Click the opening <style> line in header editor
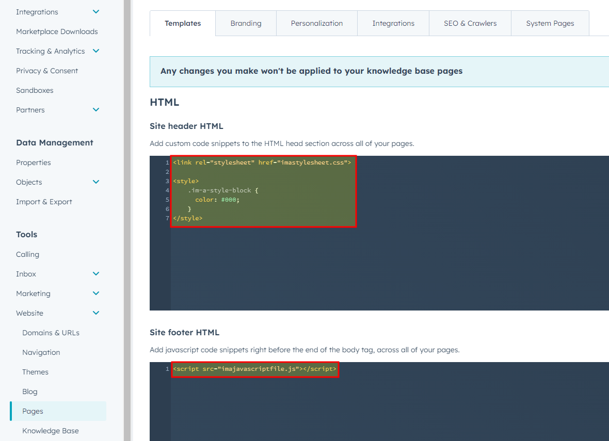This screenshot has height=441, width=609. 186,181
